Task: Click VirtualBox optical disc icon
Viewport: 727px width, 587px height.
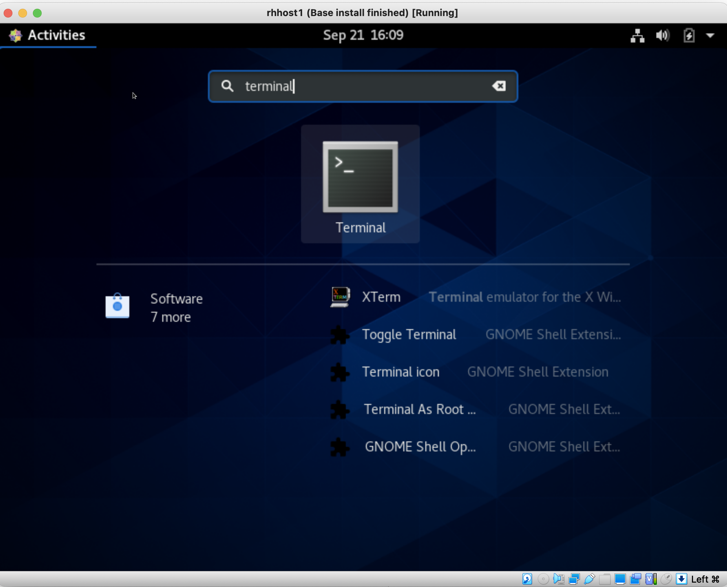Action: coord(543,579)
